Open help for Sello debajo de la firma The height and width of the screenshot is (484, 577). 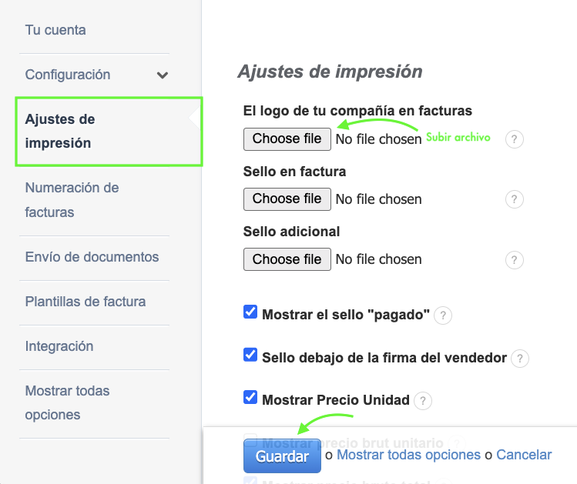520,358
